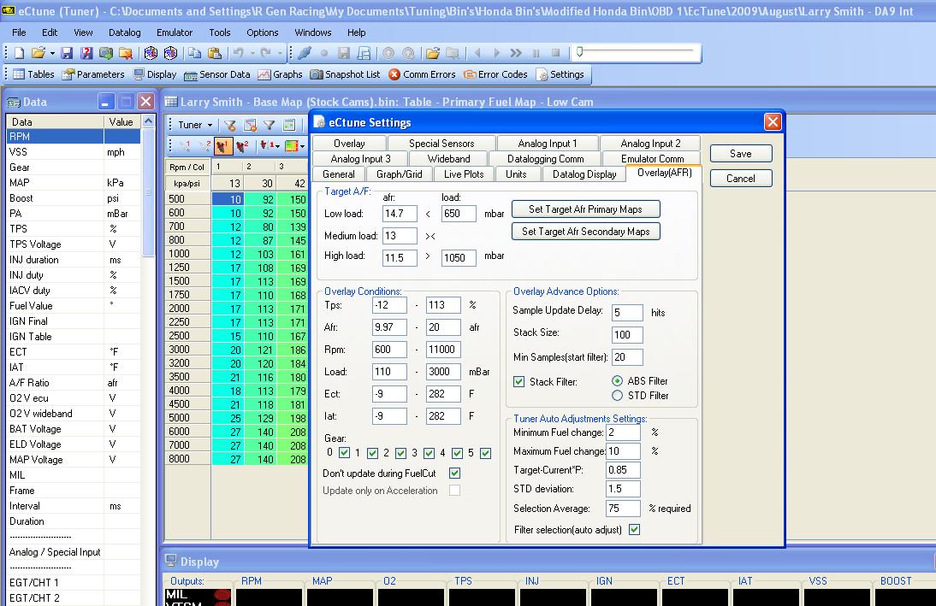Open the color map dropdown arrow
This screenshot has height=606, width=936.
coord(301,146)
